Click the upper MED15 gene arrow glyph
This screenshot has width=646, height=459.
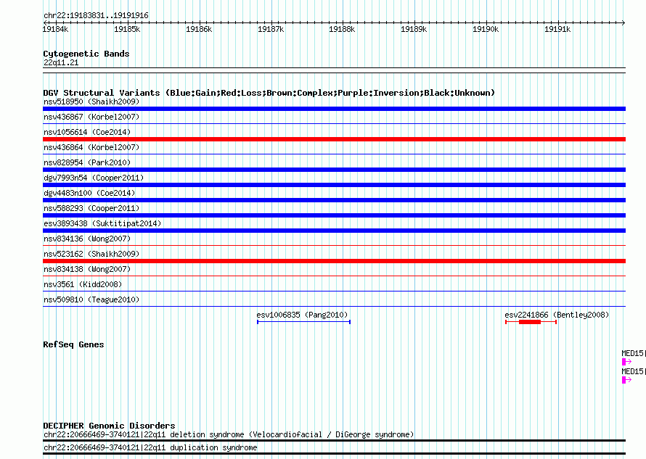pyautogui.click(x=626, y=362)
